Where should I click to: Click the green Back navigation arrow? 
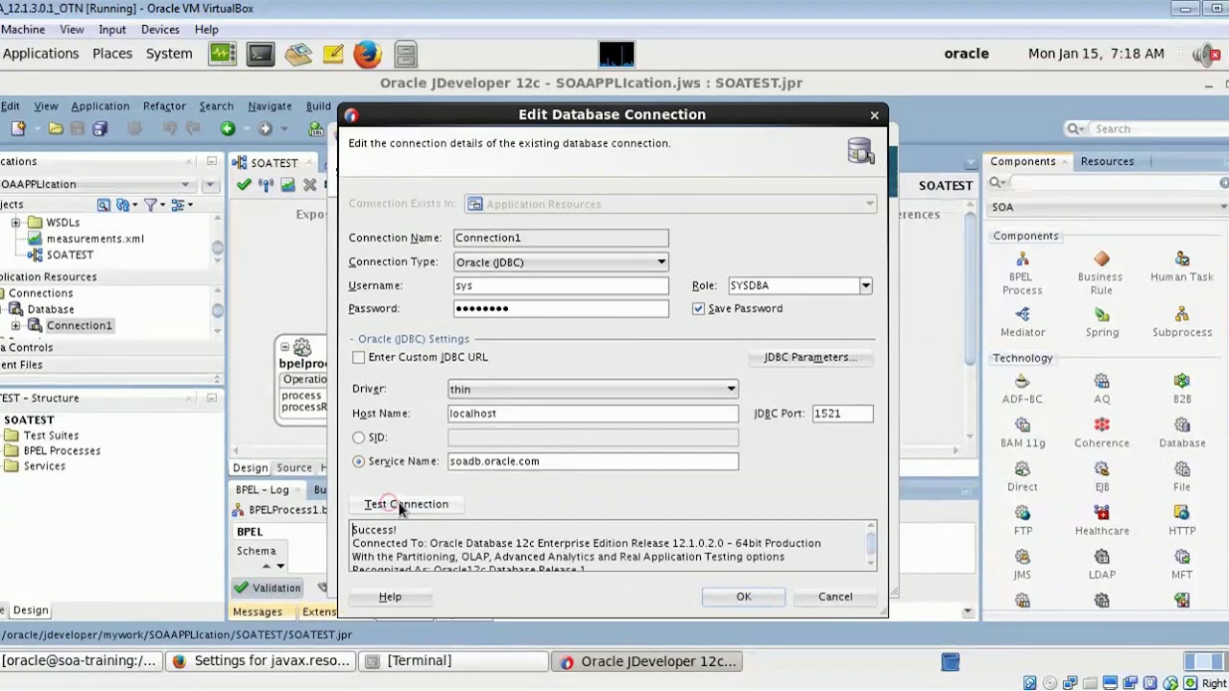pos(228,129)
